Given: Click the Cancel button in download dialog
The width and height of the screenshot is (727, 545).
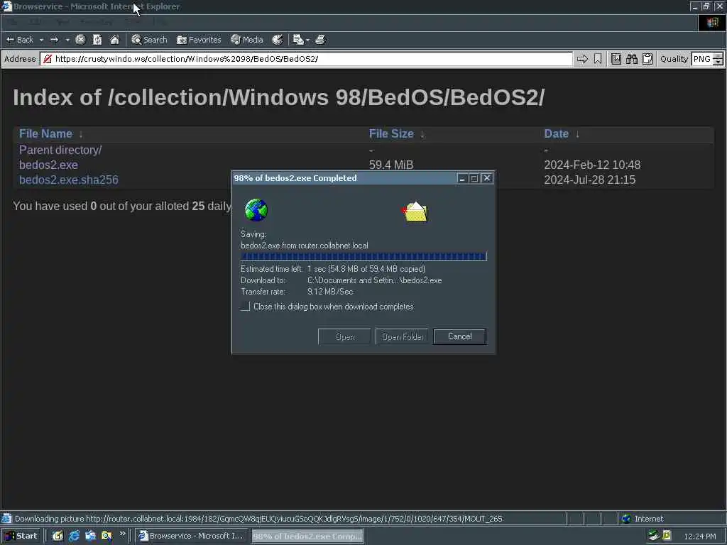Looking at the screenshot, I should (x=459, y=336).
